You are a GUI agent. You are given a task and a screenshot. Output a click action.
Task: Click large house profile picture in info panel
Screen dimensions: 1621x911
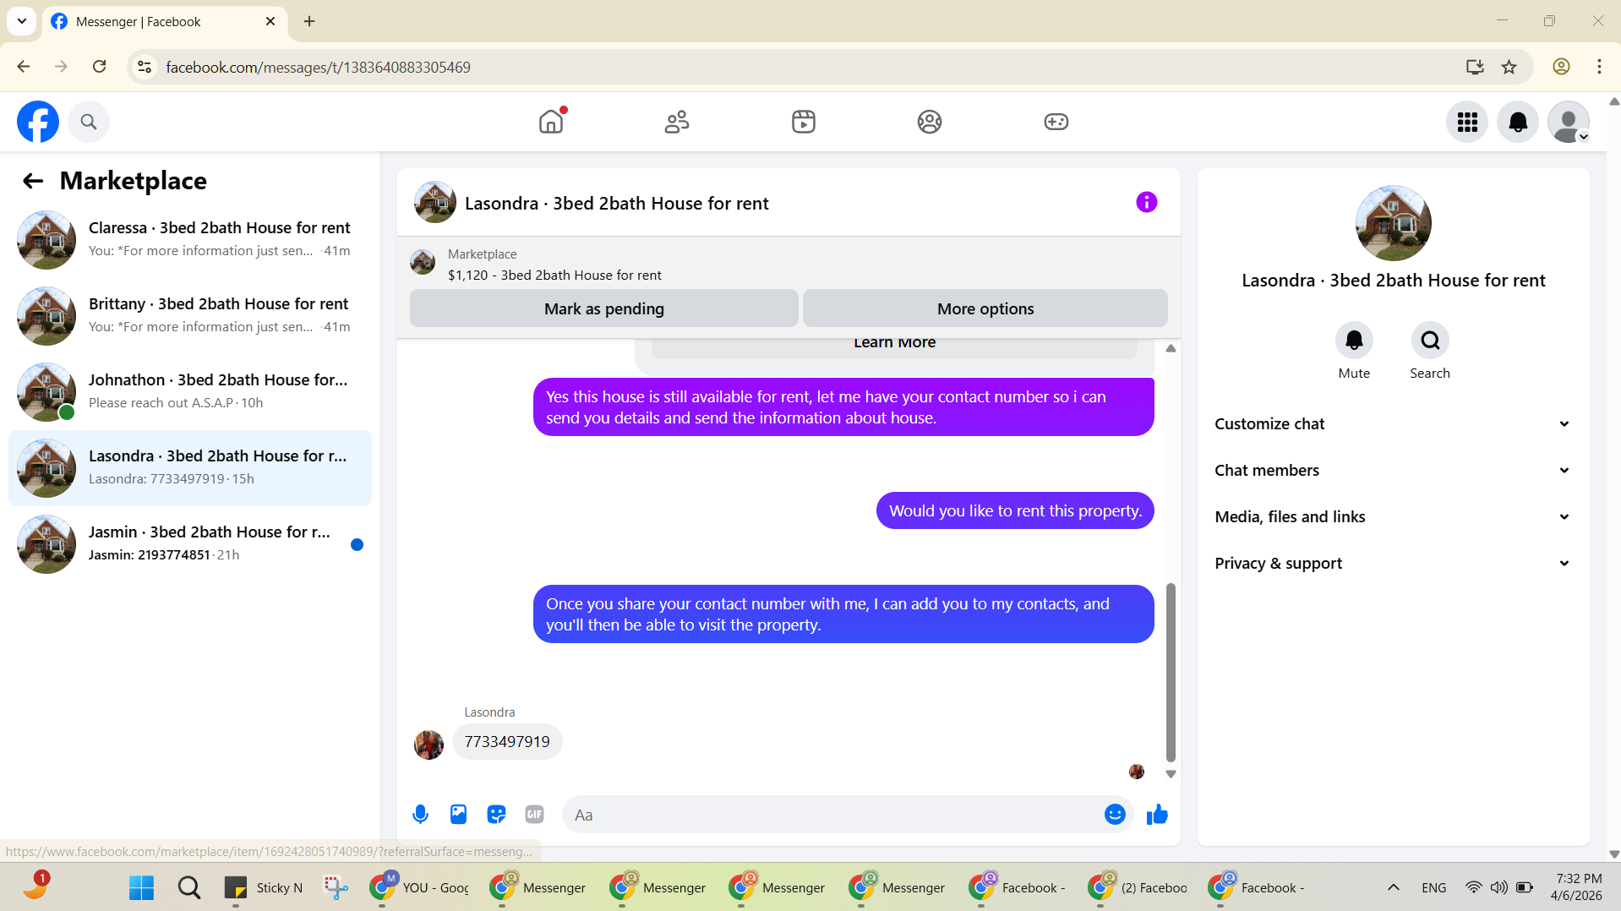1393,223
